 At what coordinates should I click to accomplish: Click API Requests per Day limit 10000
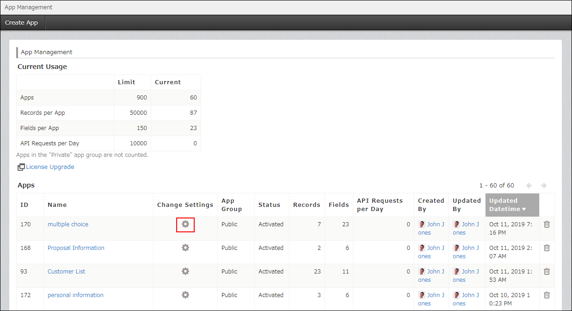138,143
